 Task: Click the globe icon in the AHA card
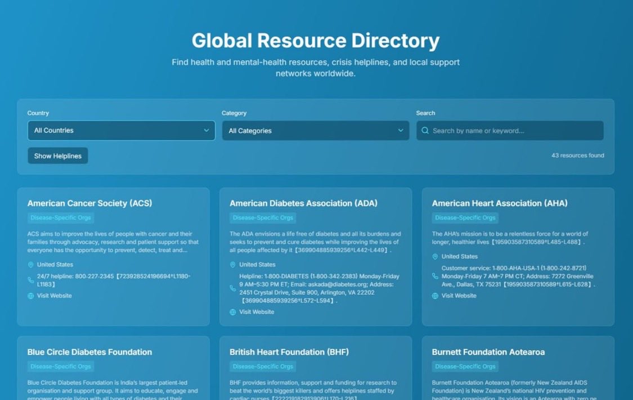[435, 296]
